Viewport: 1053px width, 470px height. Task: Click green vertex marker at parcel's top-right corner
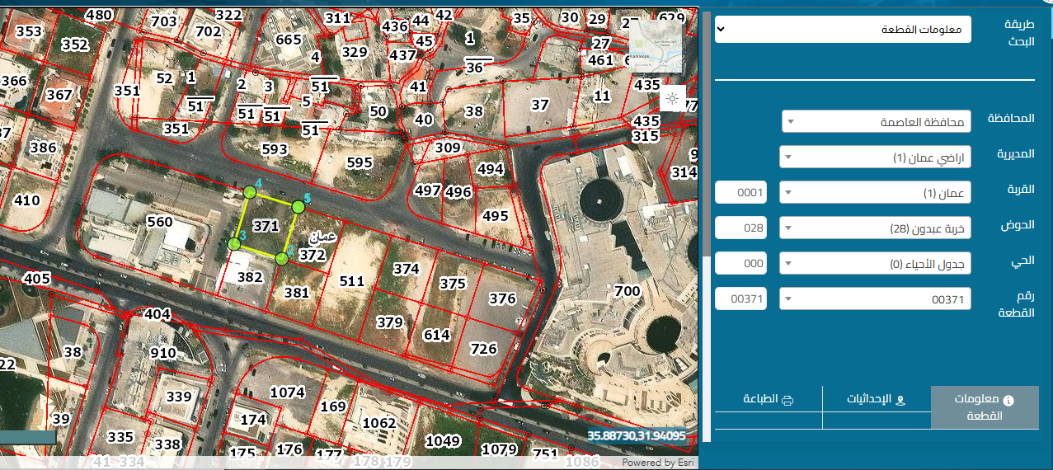coord(299,206)
